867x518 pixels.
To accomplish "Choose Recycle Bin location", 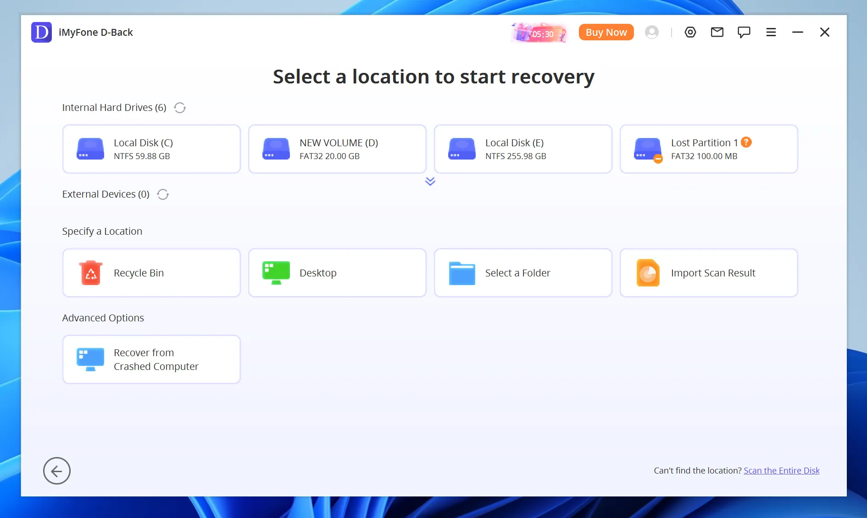I will point(151,273).
